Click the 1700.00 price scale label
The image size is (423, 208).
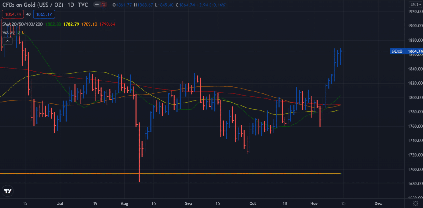[415, 170]
